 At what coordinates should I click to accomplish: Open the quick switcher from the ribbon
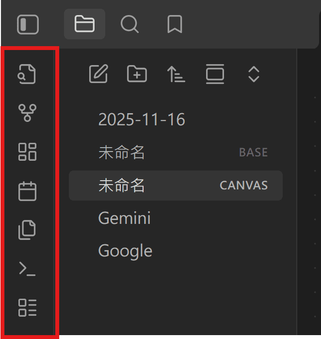(27, 74)
